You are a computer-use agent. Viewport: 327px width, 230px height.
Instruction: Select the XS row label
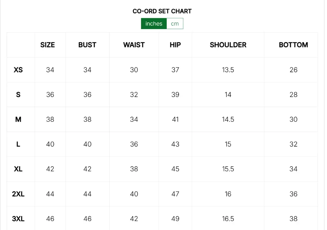pyautogui.click(x=18, y=70)
